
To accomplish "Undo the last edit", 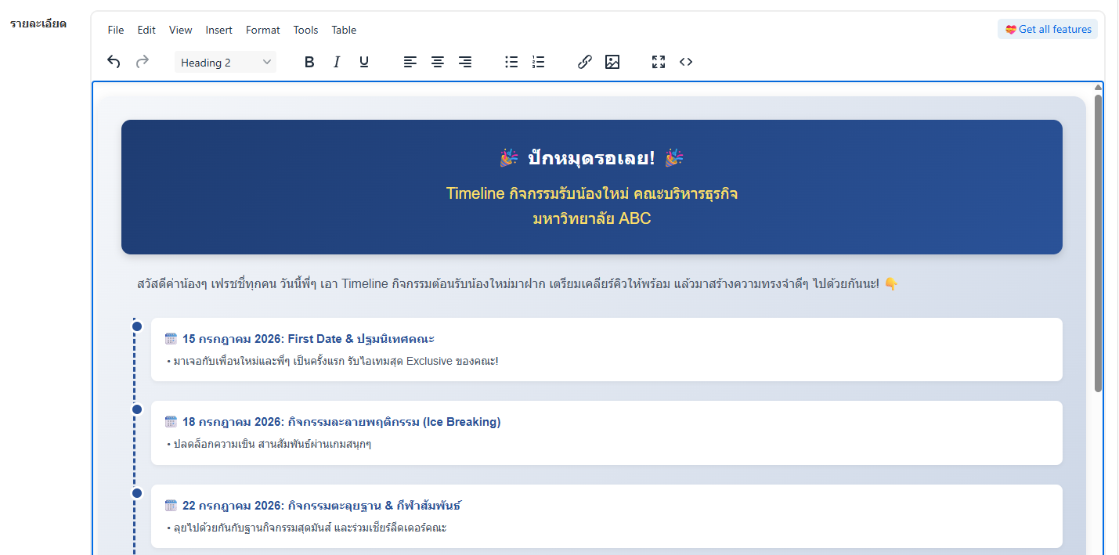I will click(x=114, y=62).
